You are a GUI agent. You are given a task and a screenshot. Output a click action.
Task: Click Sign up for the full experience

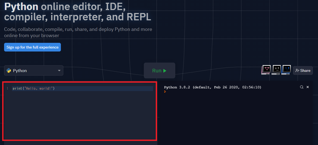coord(32,47)
